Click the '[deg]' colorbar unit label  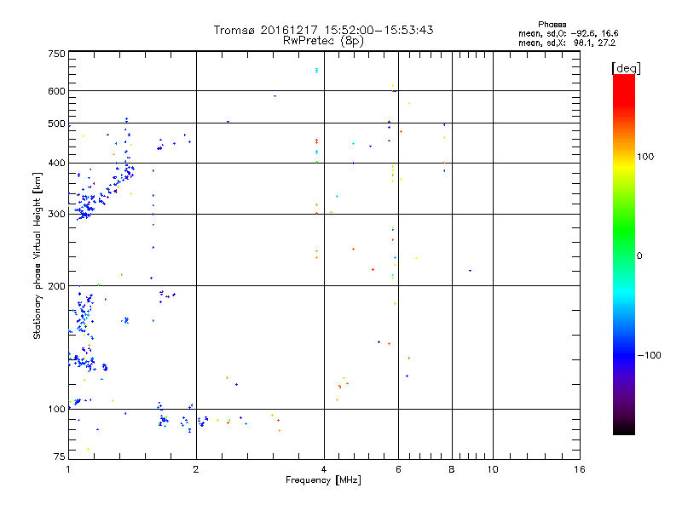tap(626, 68)
